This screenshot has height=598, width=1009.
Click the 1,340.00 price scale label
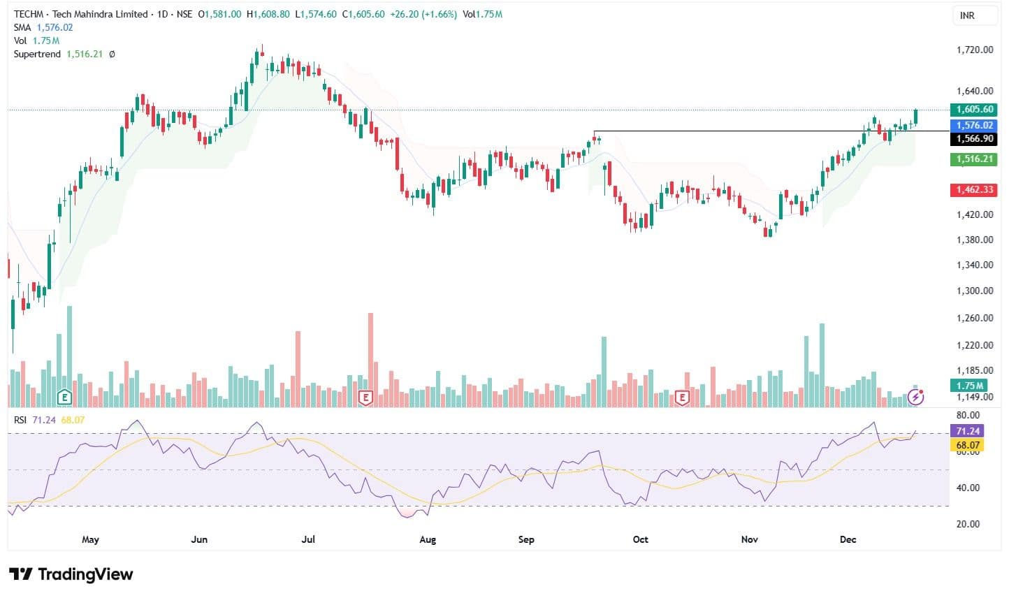[974, 265]
